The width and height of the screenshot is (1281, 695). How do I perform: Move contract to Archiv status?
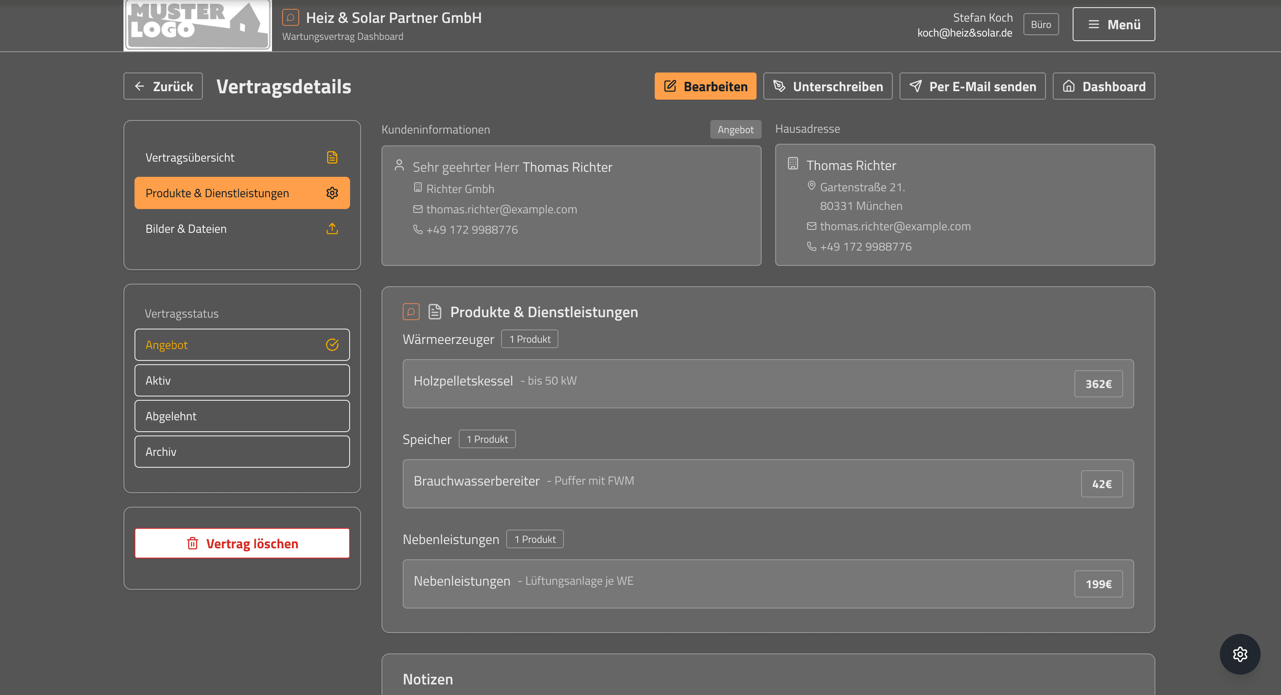242,452
